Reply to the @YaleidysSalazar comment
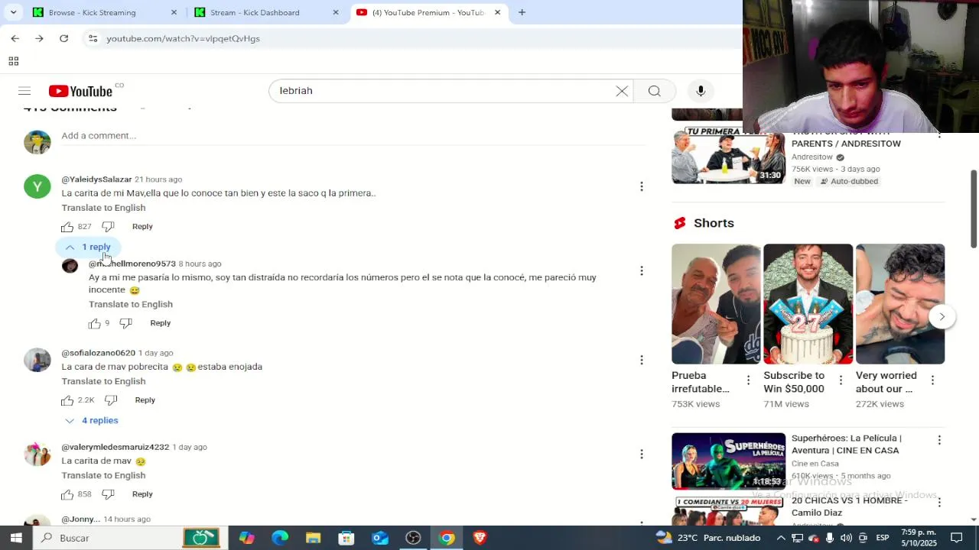The height and width of the screenshot is (550, 979). point(142,227)
